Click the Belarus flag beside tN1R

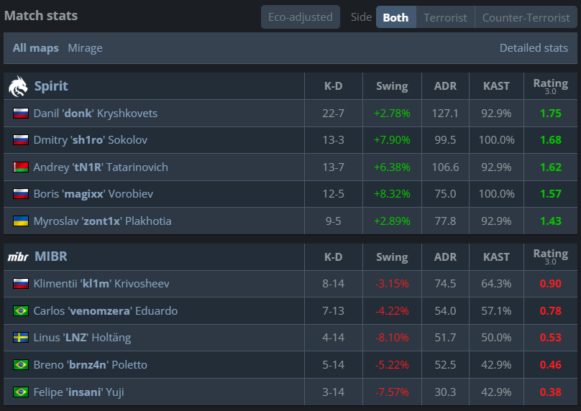[x=21, y=167]
